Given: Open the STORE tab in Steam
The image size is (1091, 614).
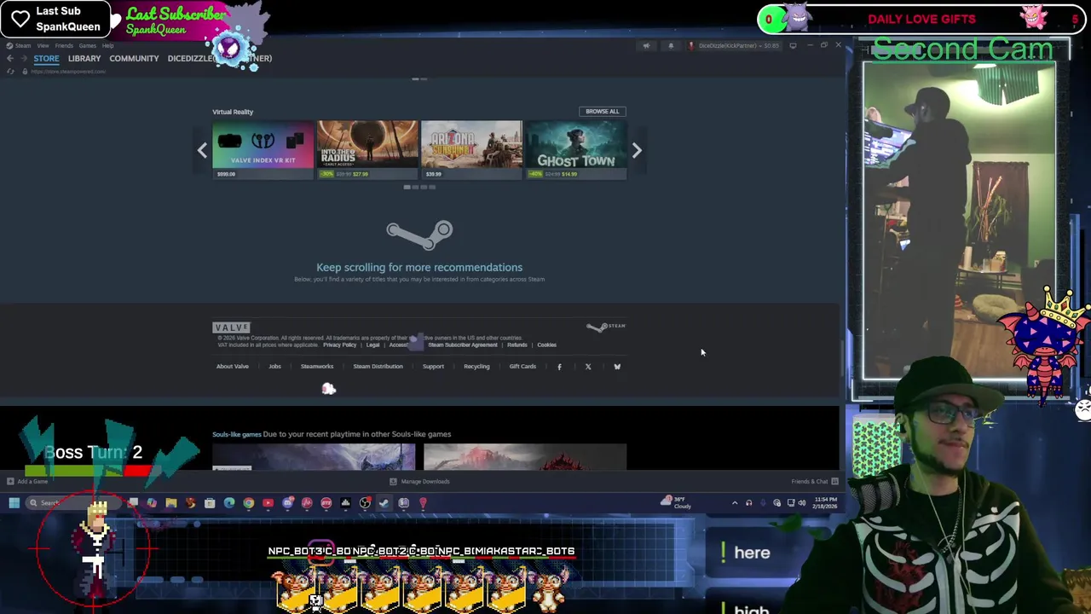Looking at the screenshot, I should (46, 58).
